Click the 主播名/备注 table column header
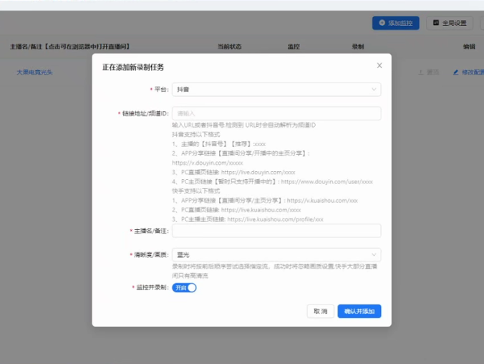This screenshot has width=484, height=364. (x=70, y=47)
